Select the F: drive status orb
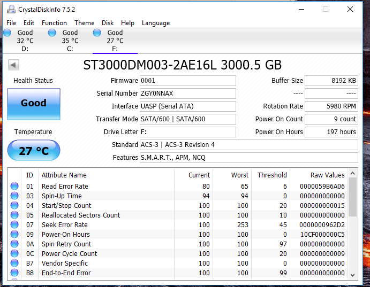370x287 pixels. pos(97,33)
